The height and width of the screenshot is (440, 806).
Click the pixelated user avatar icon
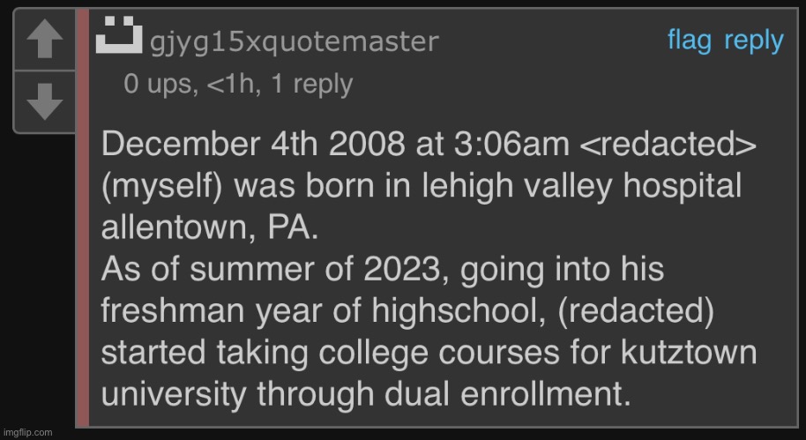(119, 34)
